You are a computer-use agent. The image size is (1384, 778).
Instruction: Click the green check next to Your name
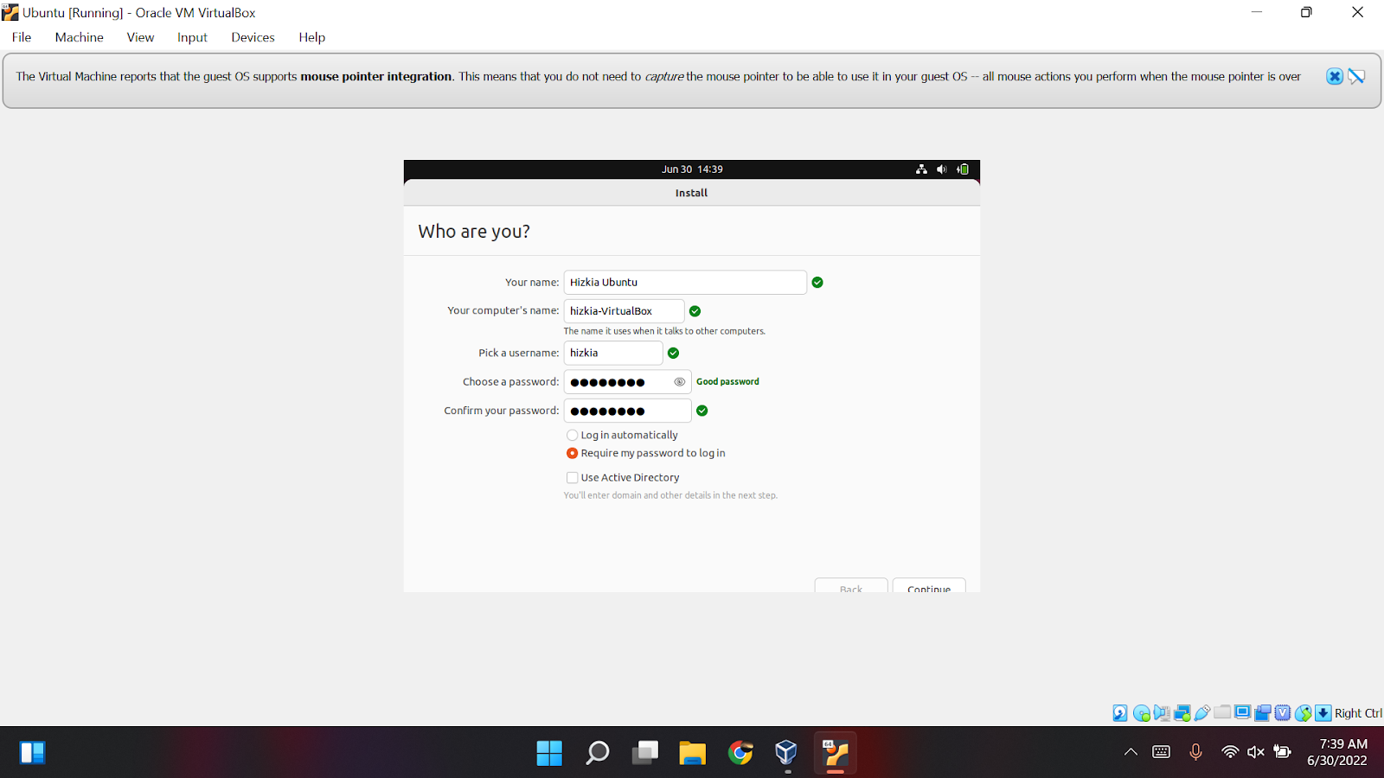pos(817,283)
